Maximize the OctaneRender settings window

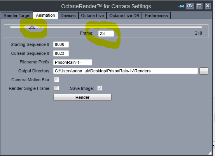[x=199, y=6]
